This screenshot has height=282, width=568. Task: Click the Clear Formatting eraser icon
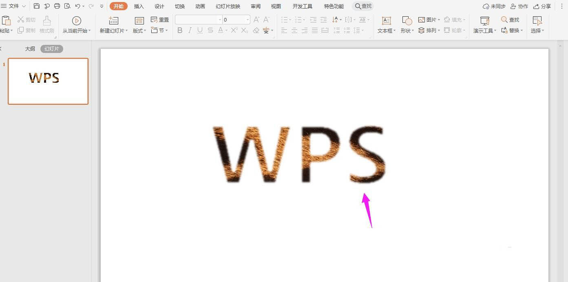click(x=256, y=31)
